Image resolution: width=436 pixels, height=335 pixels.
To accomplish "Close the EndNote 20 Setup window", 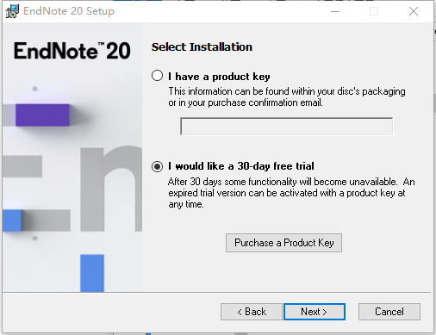I will [x=414, y=11].
